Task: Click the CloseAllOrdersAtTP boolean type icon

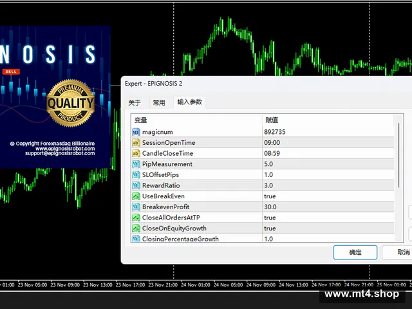Action: 136,218
